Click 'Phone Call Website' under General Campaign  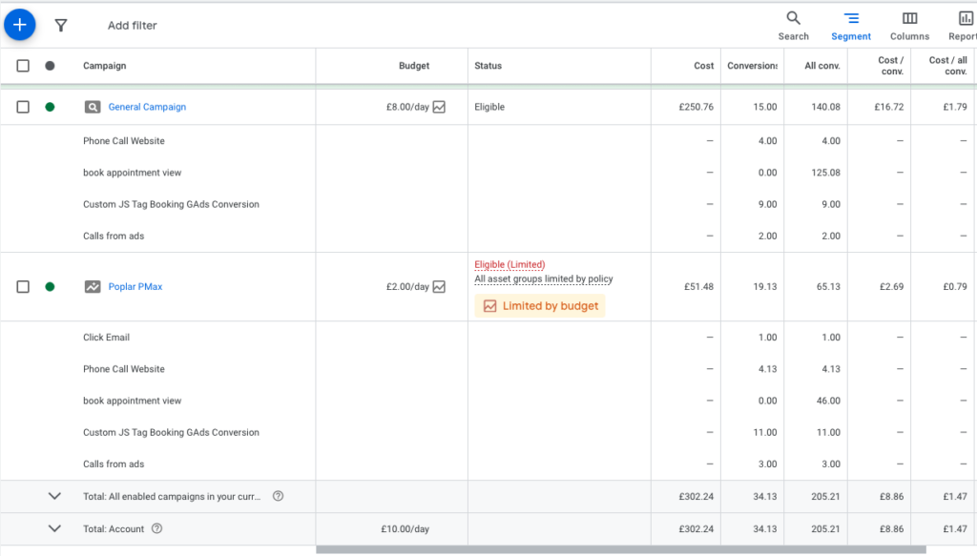124,141
